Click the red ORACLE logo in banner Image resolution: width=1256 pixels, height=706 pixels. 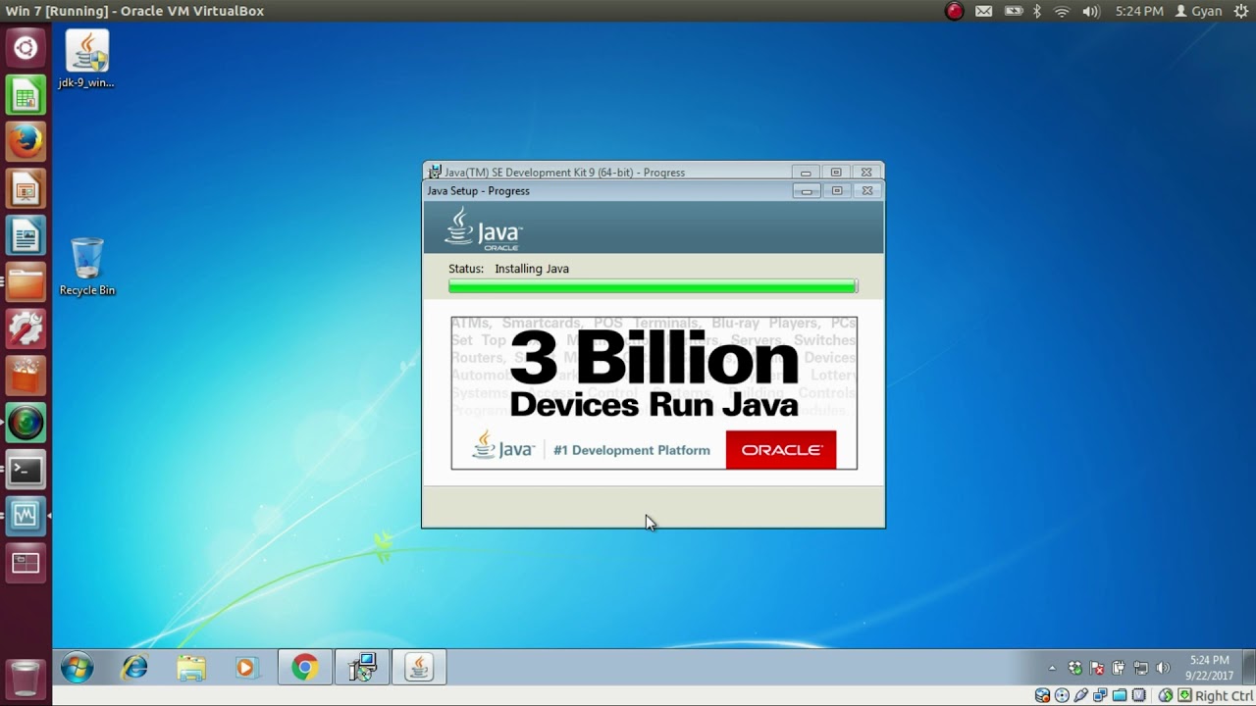(781, 450)
